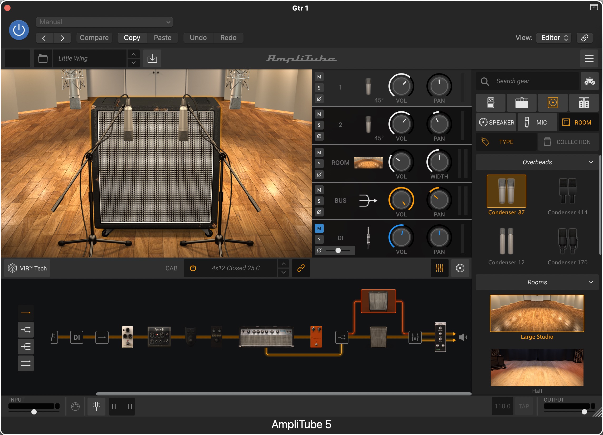The width and height of the screenshot is (603, 435).
Task: Click mic 1 VOL knob
Action: (x=401, y=86)
